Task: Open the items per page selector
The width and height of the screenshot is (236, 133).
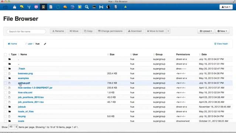Action: click(x=13, y=127)
